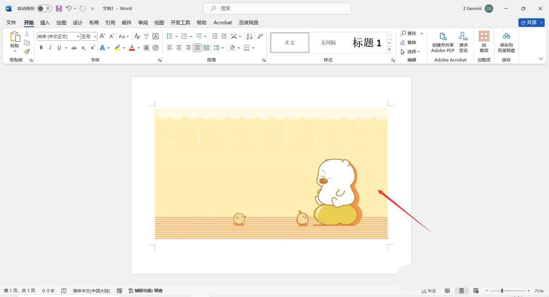The image size is (549, 297).
Task: Select the italic formatting icon
Action: tap(50, 47)
